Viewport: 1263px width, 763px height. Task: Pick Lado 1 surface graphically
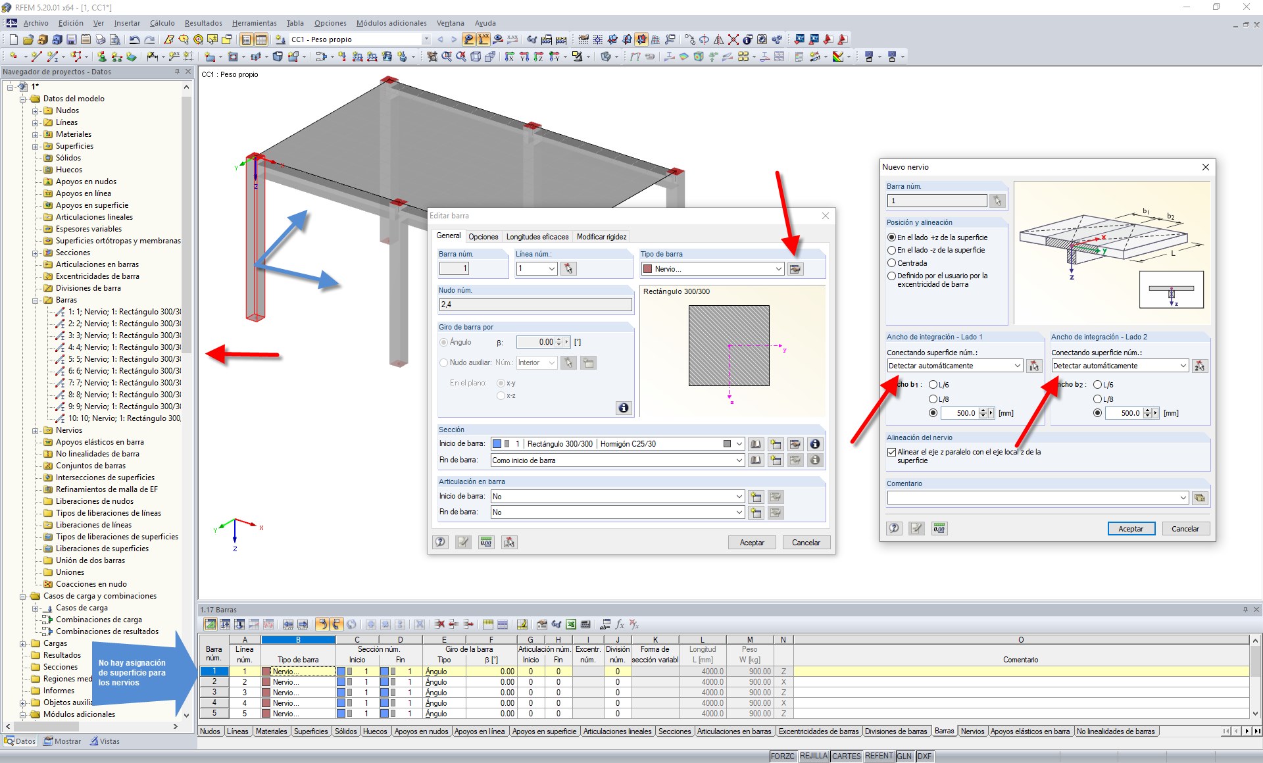coord(1034,366)
